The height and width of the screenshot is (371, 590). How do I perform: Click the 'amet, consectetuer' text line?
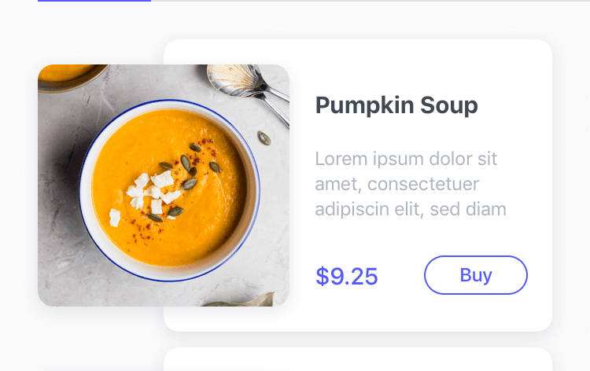pyautogui.click(x=397, y=184)
